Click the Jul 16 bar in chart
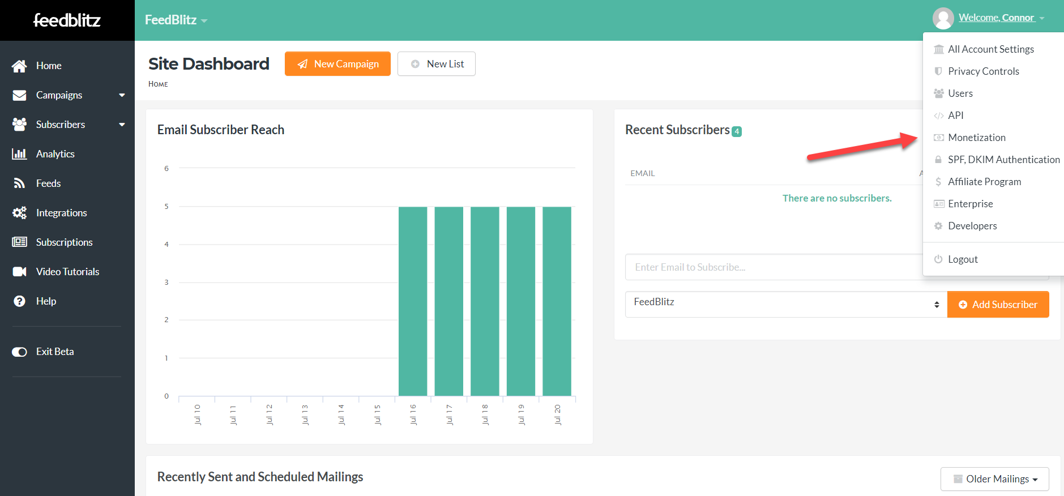 pos(413,301)
